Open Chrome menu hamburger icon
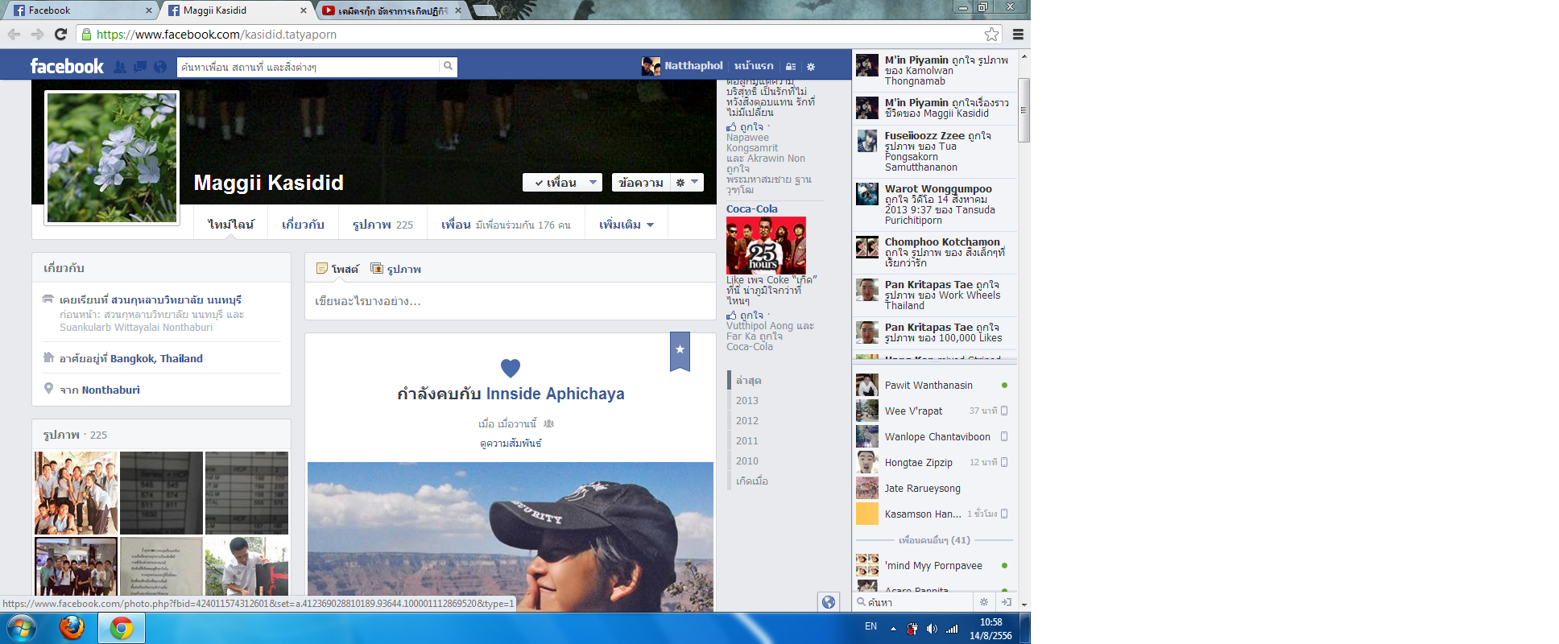This screenshot has width=1559, height=644. tap(1018, 34)
